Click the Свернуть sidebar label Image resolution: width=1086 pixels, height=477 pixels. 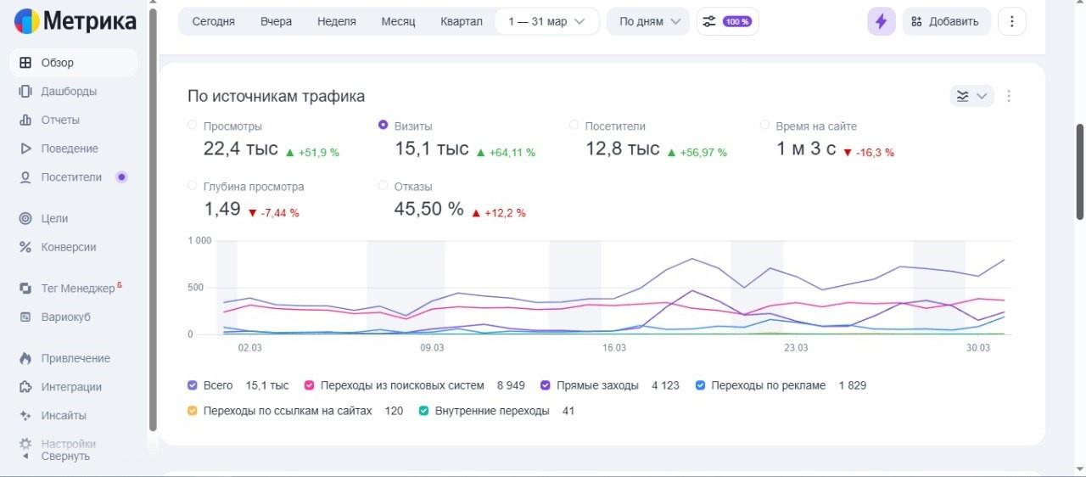click(x=65, y=457)
